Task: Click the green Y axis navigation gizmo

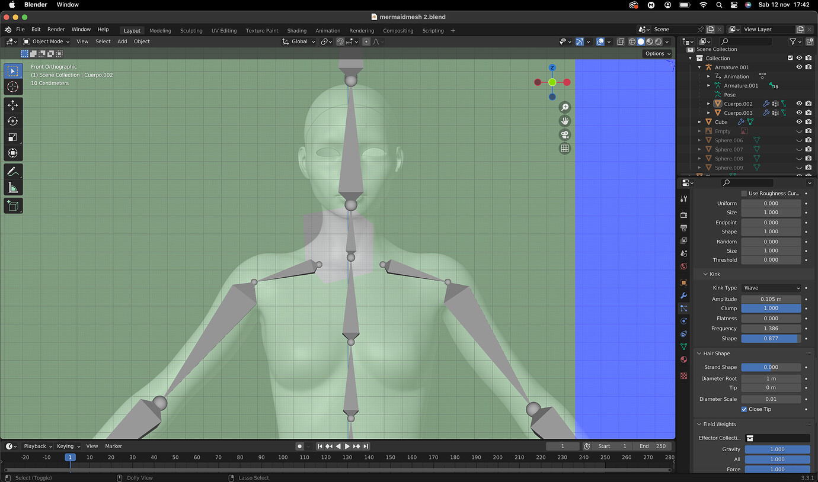Action: [552, 82]
